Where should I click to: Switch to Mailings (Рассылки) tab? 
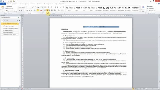tap(40, 4)
